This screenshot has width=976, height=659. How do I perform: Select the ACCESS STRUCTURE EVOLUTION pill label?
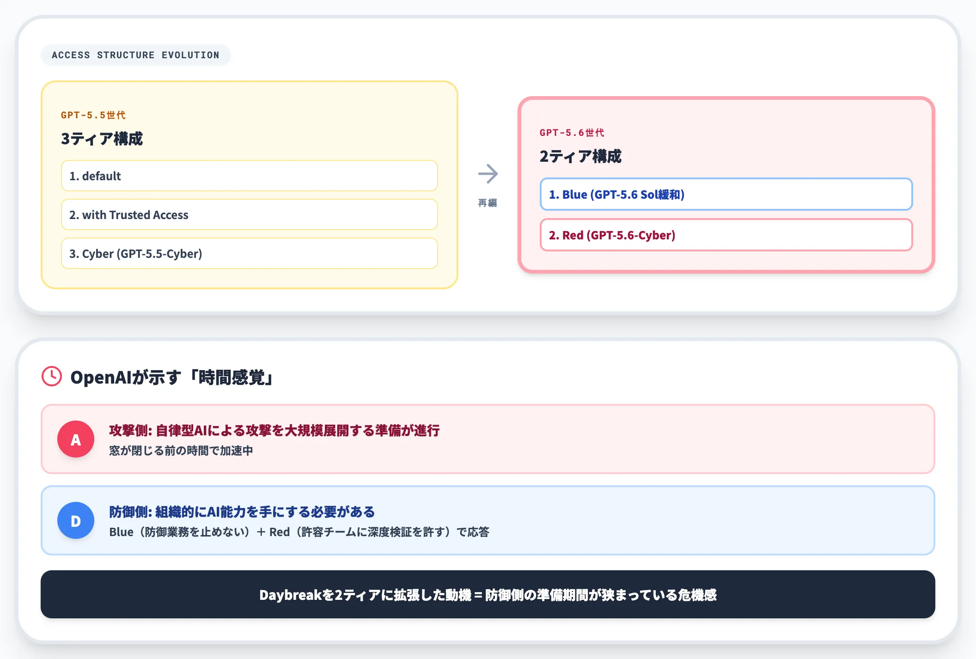135,55
